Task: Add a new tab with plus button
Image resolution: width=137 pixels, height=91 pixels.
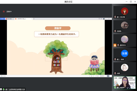Action: click(34, 19)
